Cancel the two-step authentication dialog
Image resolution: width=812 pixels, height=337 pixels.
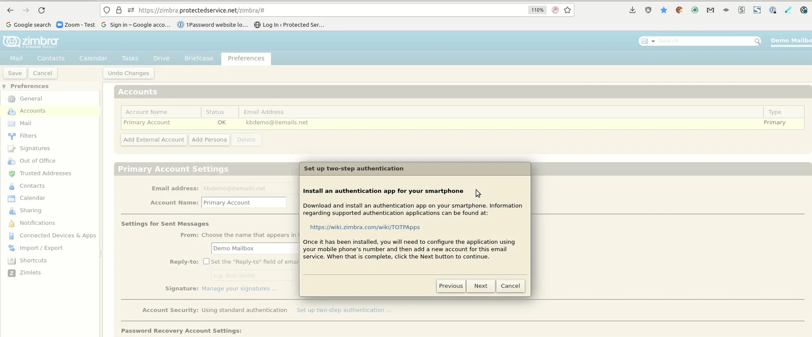coord(510,286)
